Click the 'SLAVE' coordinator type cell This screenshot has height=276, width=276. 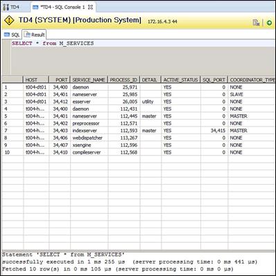(252, 94)
